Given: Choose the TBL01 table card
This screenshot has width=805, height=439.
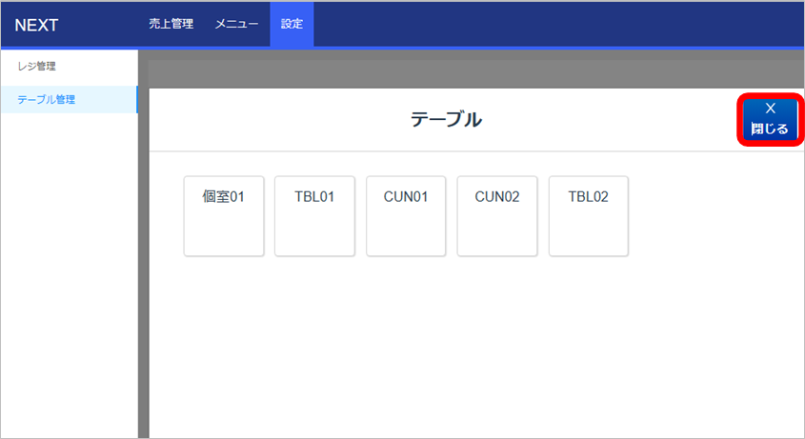Looking at the screenshot, I should click(x=314, y=216).
